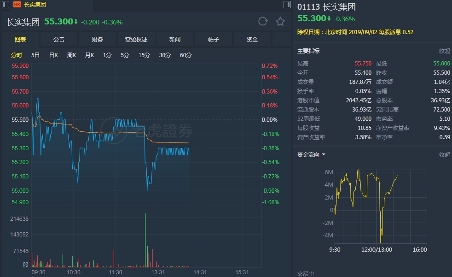Switch to 15分 chart interval
This screenshot has width=452, height=277.
pyautogui.click(x=144, y=55)
